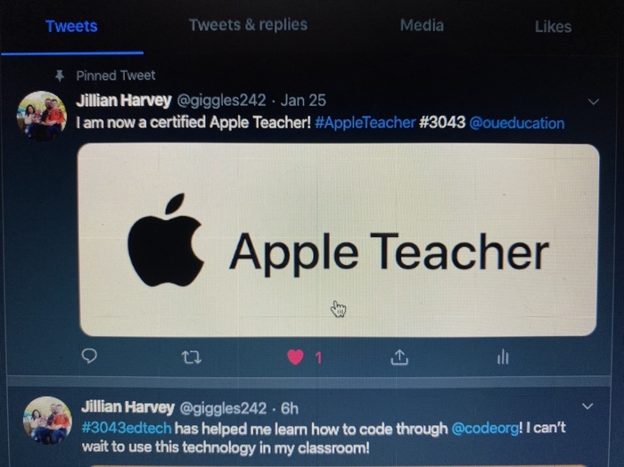Visit the @codeorg mention link
This screenshot has width=624, height=467.
pos(485,429)
